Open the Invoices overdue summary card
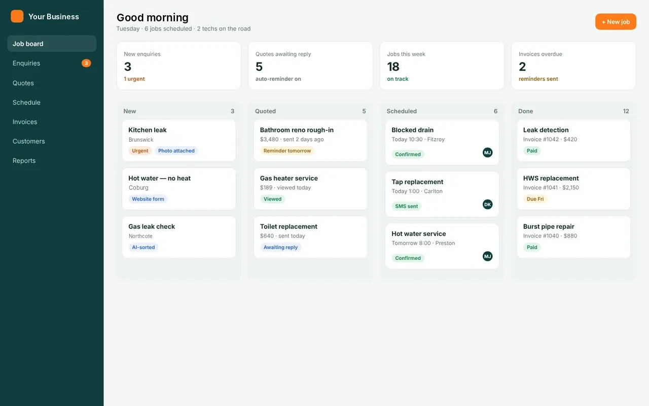649x406 pixels. pos(573,66)
